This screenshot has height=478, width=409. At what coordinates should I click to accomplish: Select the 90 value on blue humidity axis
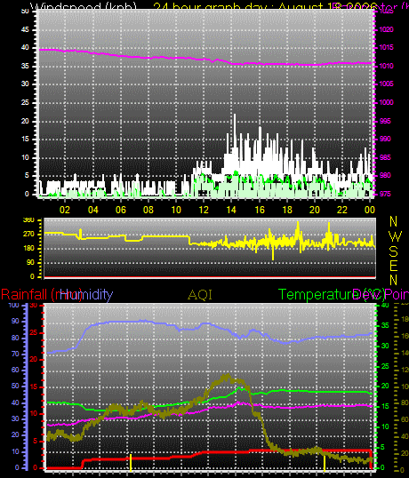15,321
